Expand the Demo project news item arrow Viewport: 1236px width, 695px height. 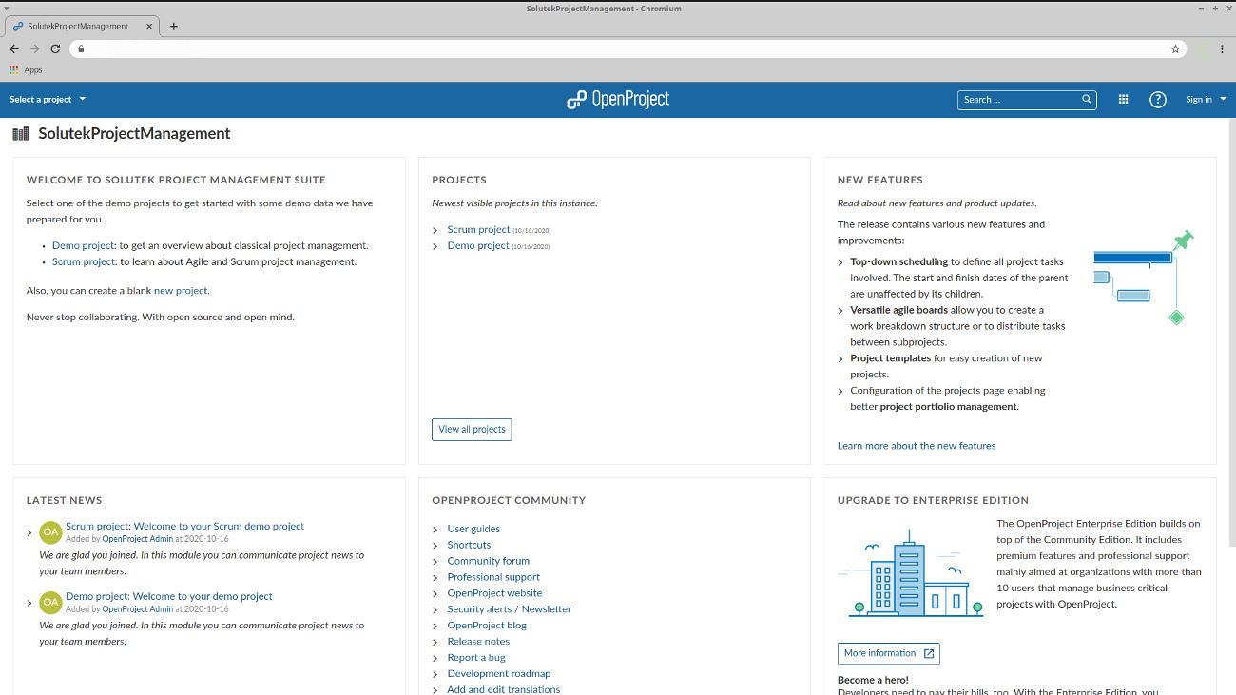click(x=29, y=603)
